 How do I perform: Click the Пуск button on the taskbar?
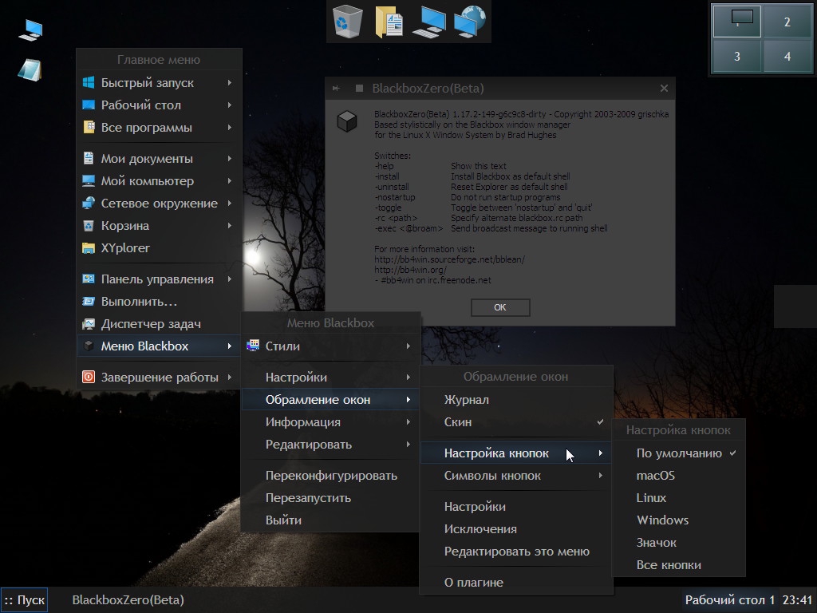tap(25, 600)
